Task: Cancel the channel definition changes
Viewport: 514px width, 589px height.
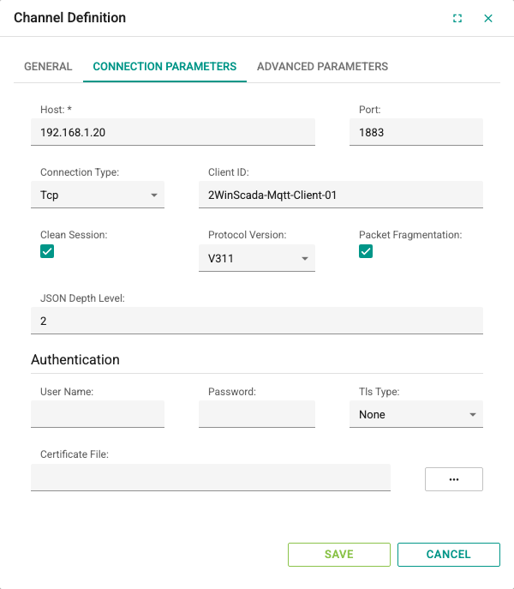Action: [449, 555]
